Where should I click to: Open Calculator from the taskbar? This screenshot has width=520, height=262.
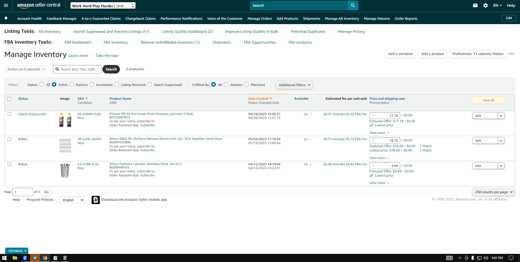click(x=65, y=258)
